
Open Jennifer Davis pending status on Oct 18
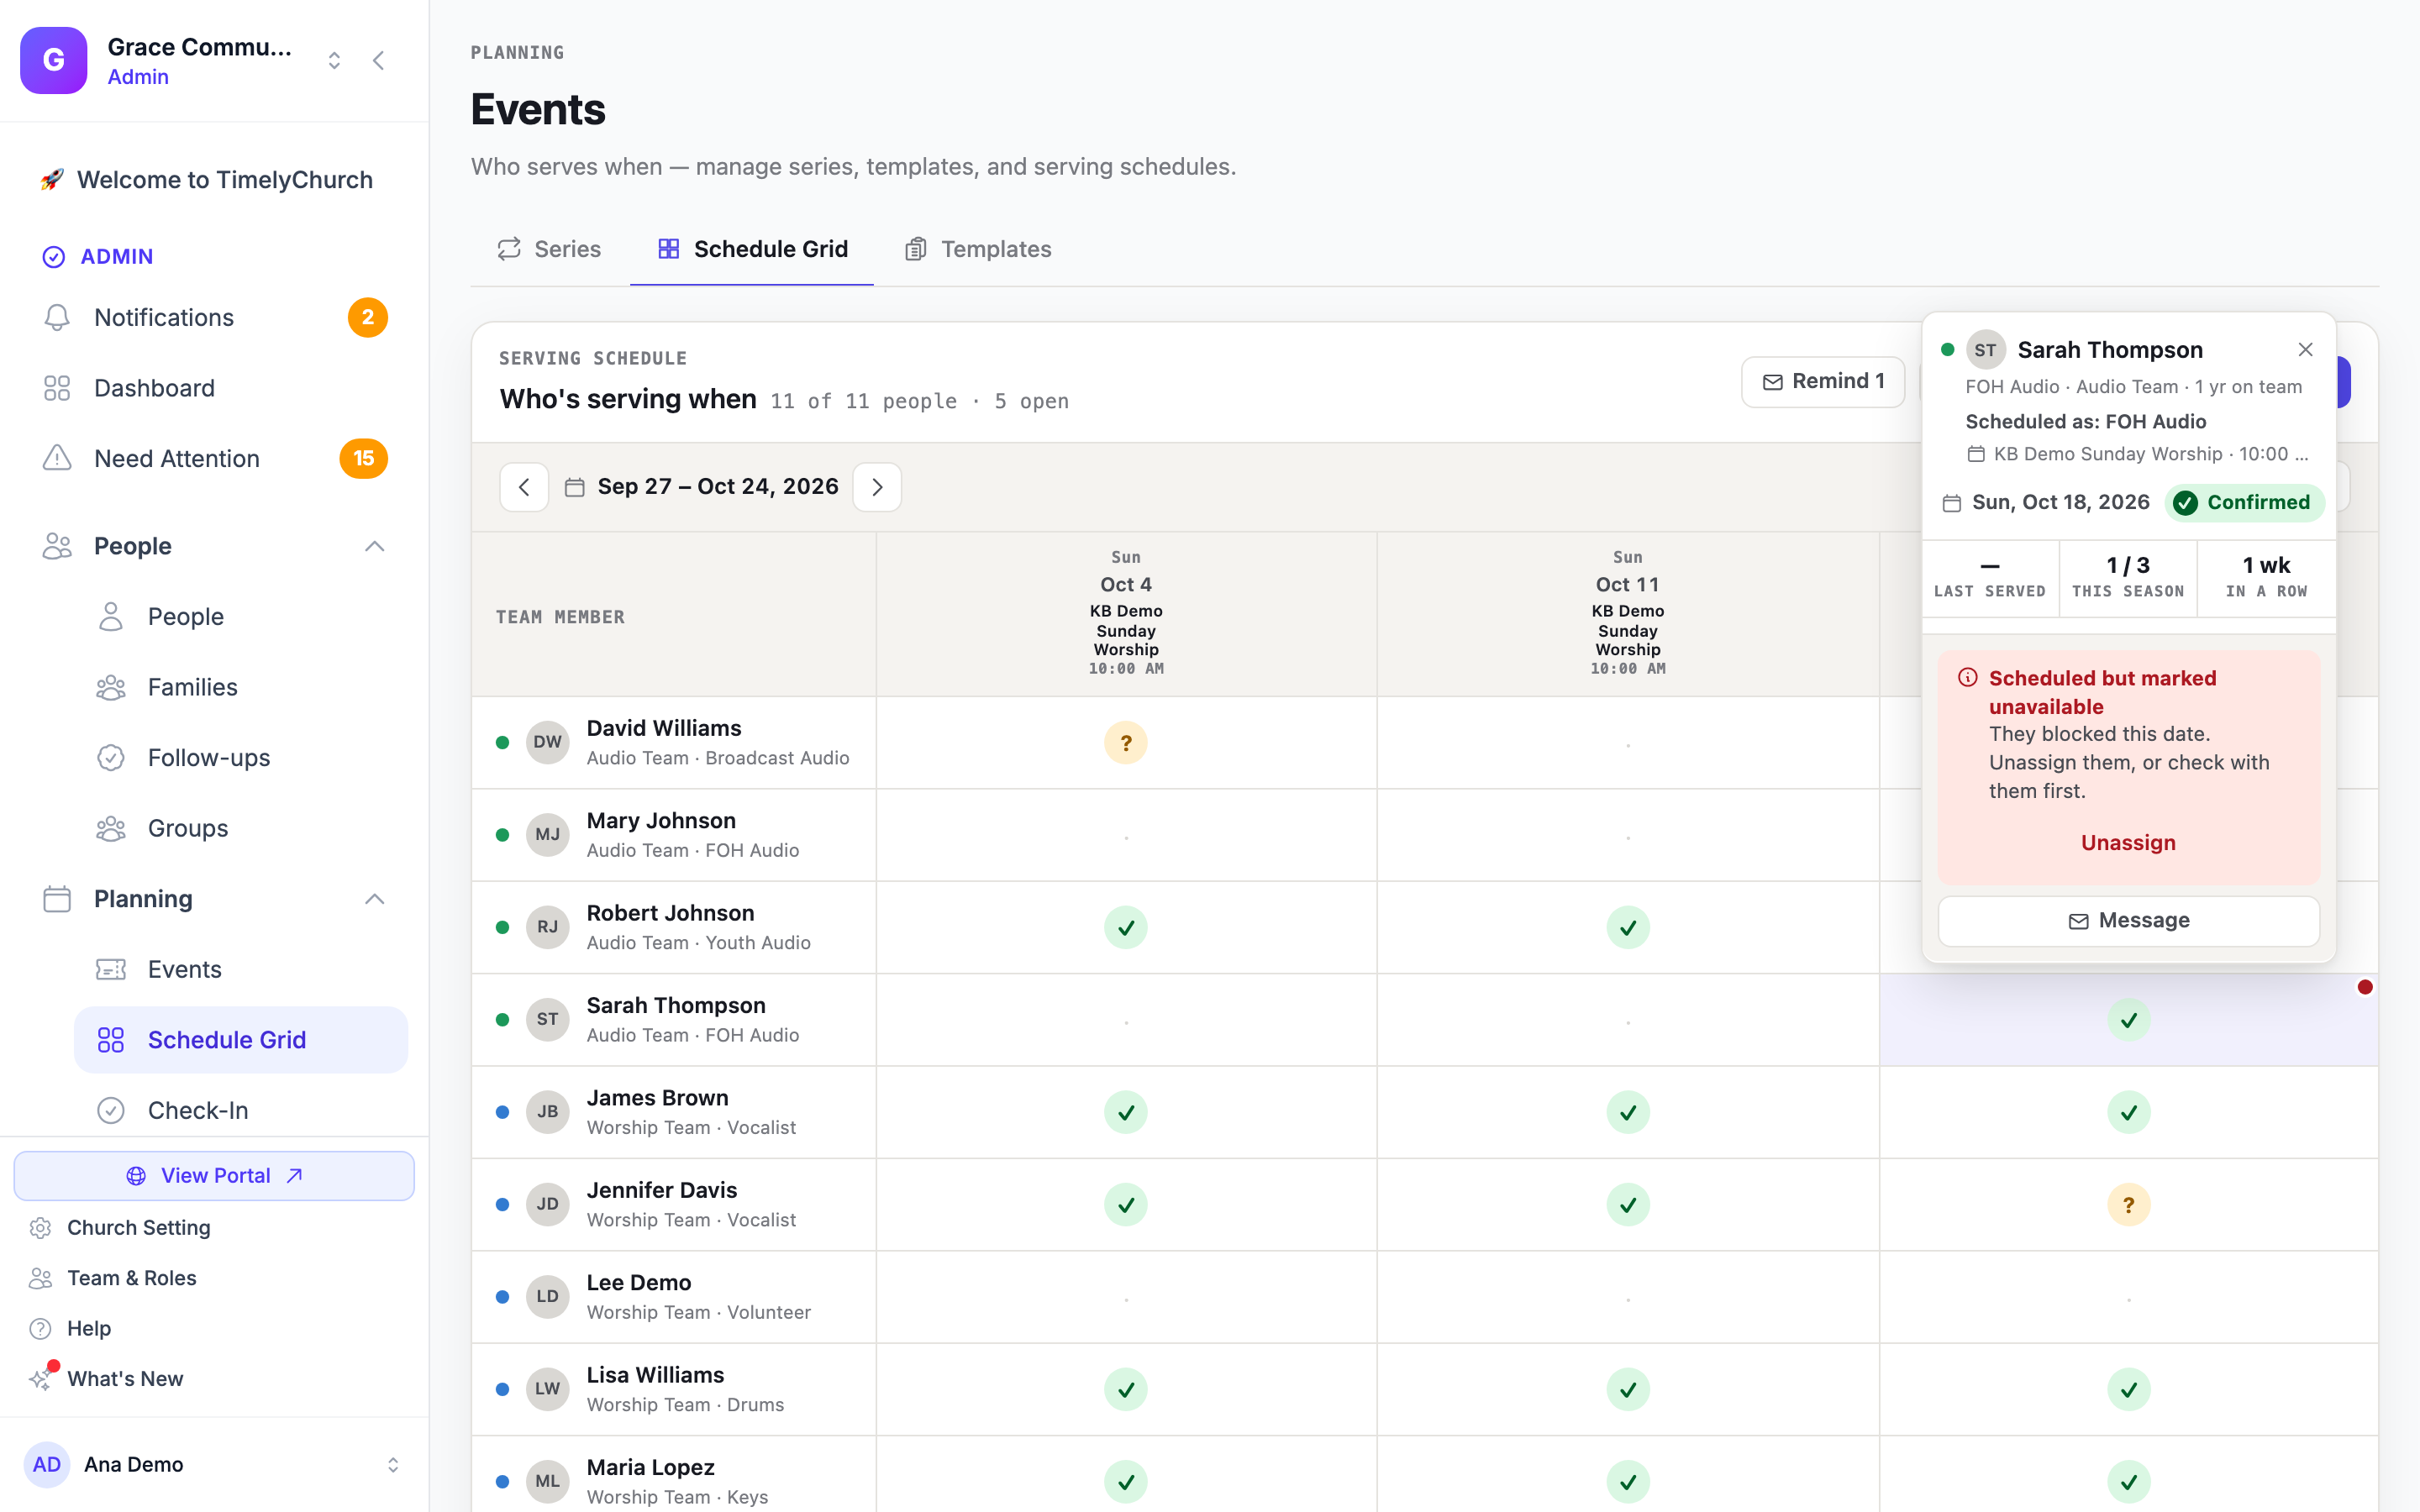2128,1205
